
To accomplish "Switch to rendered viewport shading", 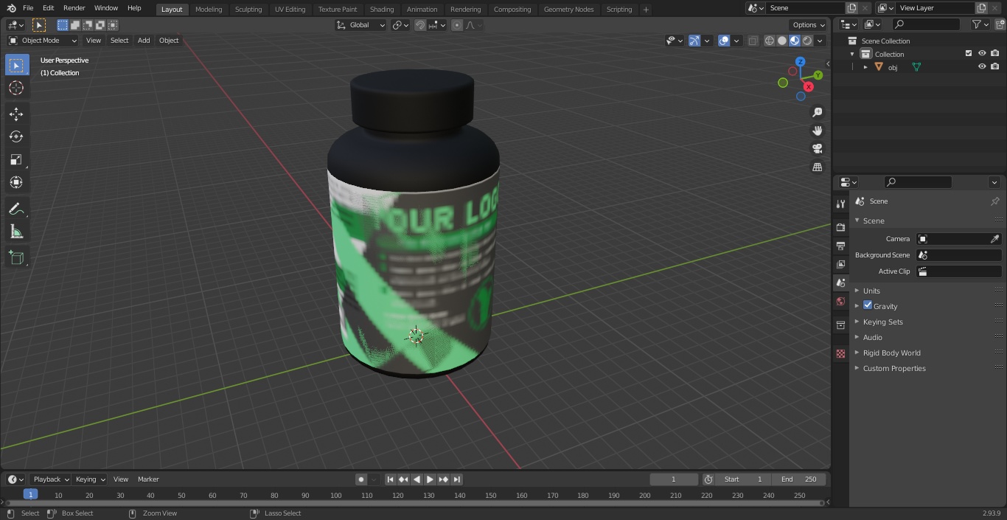I will pyautogui.click(x=807, y=41).
